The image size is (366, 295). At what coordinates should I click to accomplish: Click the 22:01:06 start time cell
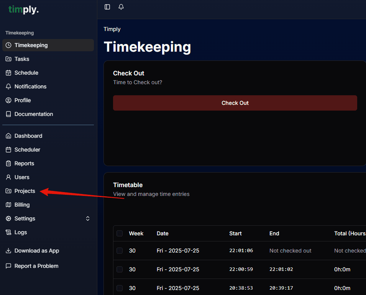pos(241,251)
